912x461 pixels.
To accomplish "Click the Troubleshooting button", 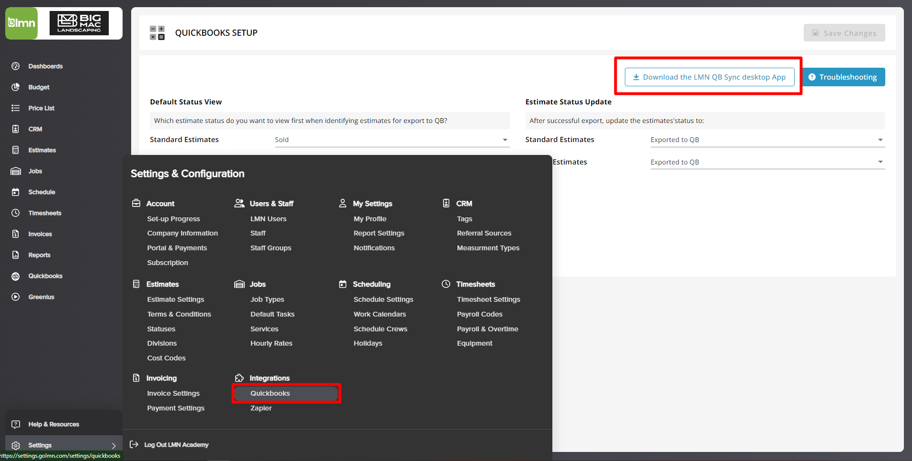I will pos(843,77).
